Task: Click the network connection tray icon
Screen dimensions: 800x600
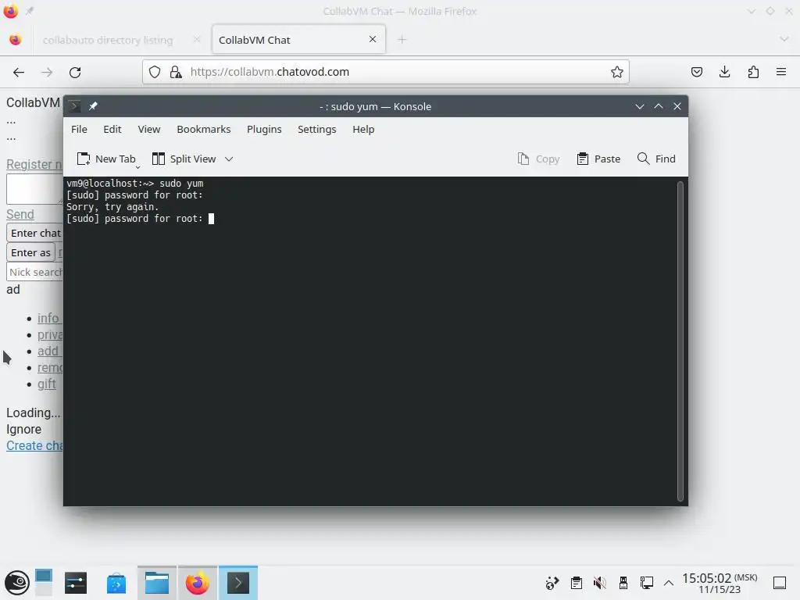Action: coord(646,583)
